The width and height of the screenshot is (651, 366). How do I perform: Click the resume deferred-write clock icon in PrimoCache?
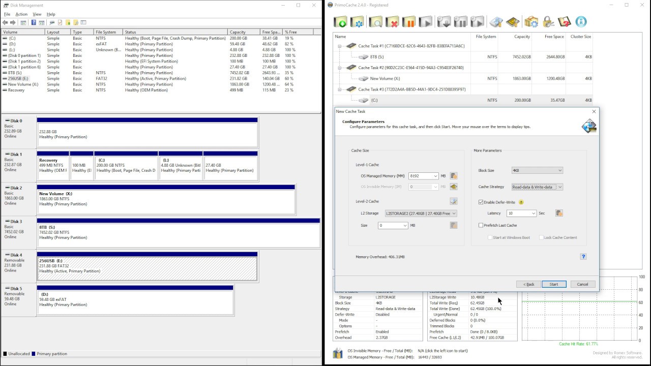pos(478,22)
